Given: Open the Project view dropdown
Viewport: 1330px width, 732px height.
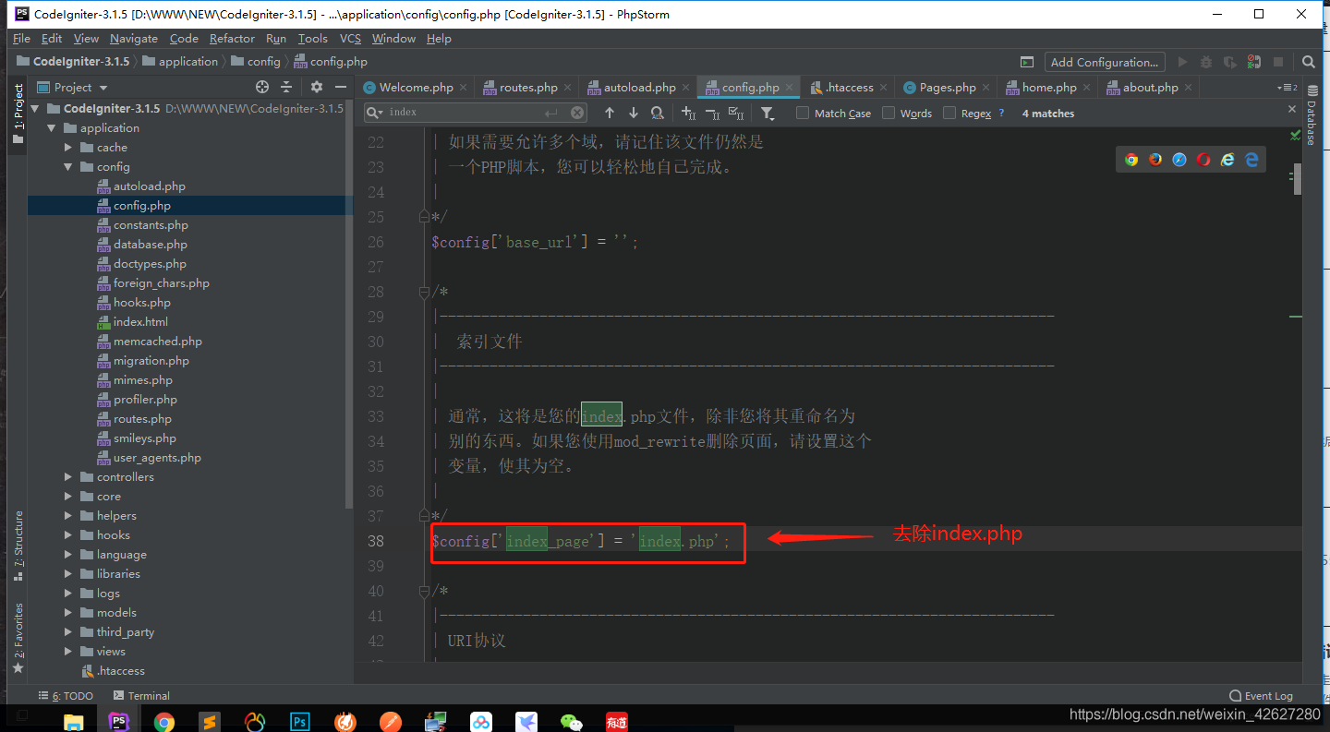Looking at the screenshot, I should pos(103,88).
